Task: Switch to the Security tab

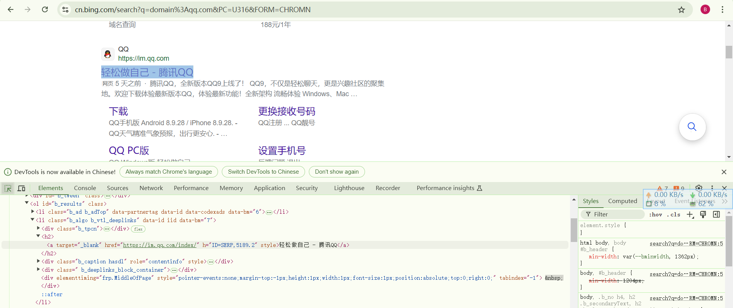Action: (307, 188)
